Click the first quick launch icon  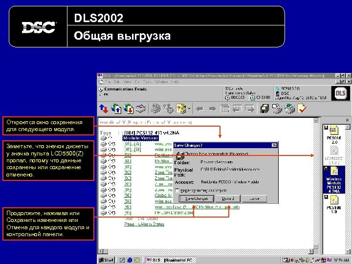(x=122, y=260)
